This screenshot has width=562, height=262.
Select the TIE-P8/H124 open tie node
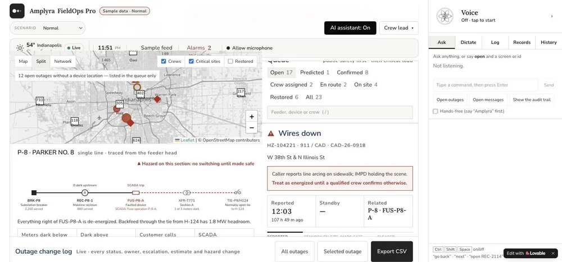click(237, 192)
